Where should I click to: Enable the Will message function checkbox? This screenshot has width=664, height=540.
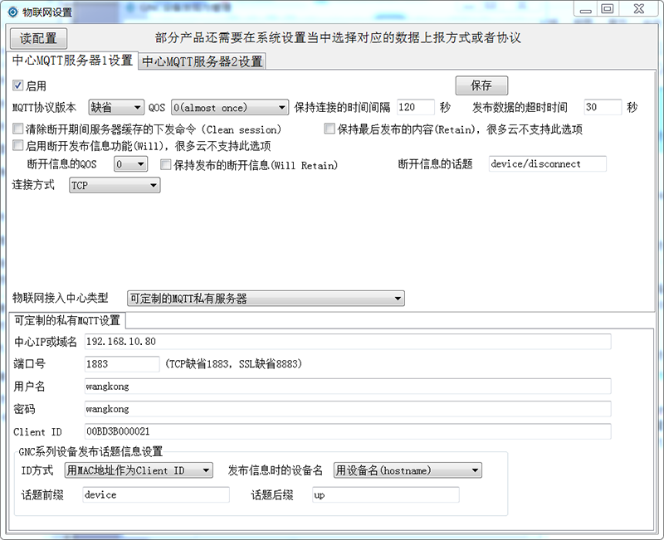[18, 146]
